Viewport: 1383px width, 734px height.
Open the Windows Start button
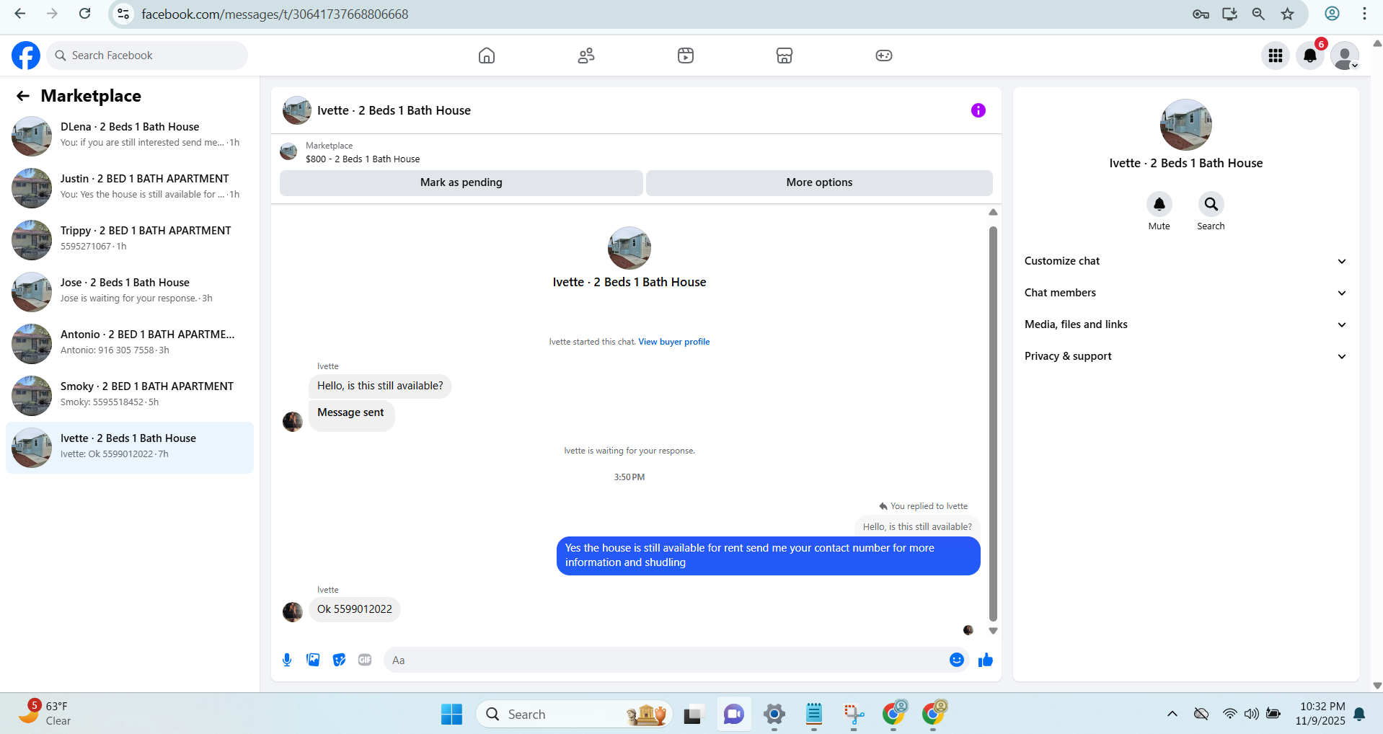(x=452, y=715)
